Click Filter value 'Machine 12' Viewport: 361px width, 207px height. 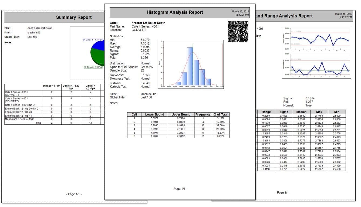(x=148, y=94)
